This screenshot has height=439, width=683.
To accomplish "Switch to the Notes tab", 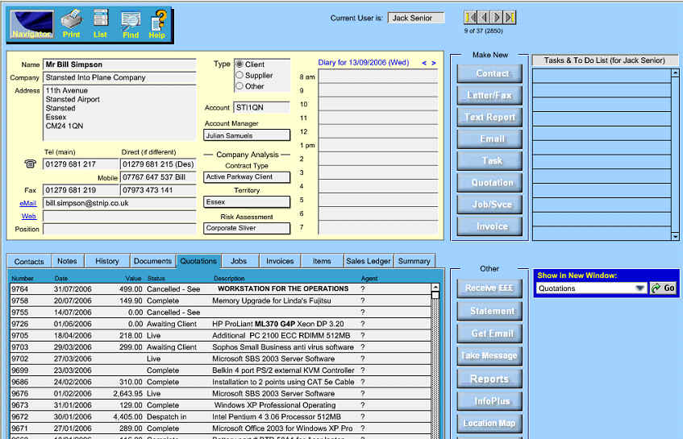I will point(67,261).
